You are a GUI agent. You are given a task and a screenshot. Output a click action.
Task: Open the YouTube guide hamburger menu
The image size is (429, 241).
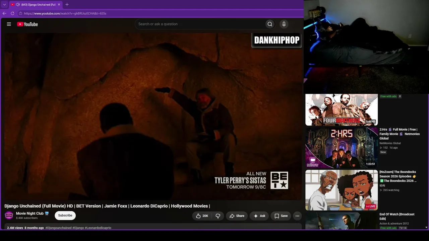click(9, 24)
